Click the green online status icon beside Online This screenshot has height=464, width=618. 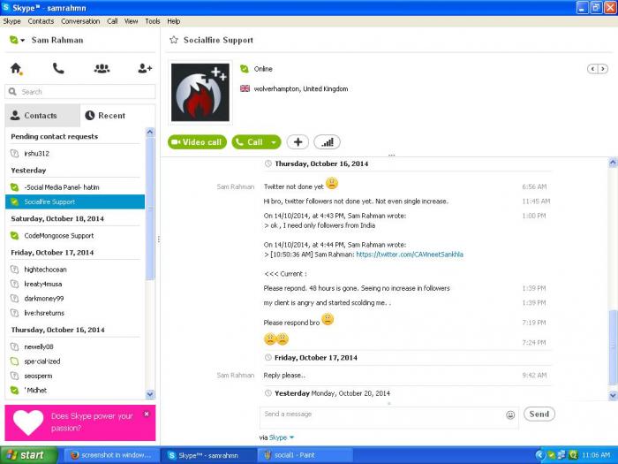coord(245,69)
